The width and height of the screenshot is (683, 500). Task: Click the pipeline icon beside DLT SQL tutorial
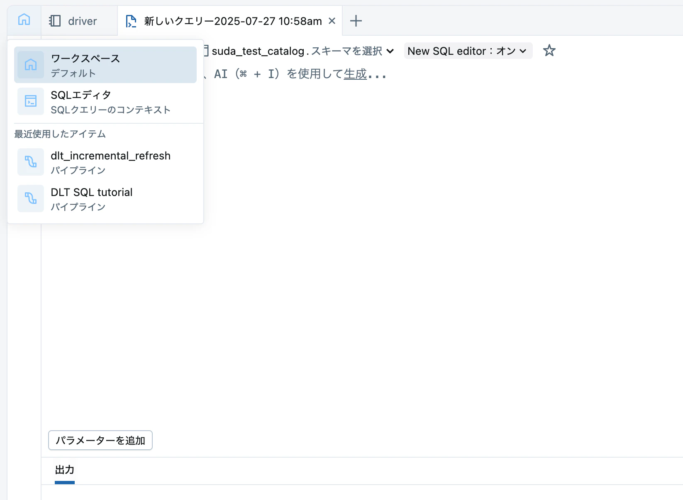coord(31,199)
